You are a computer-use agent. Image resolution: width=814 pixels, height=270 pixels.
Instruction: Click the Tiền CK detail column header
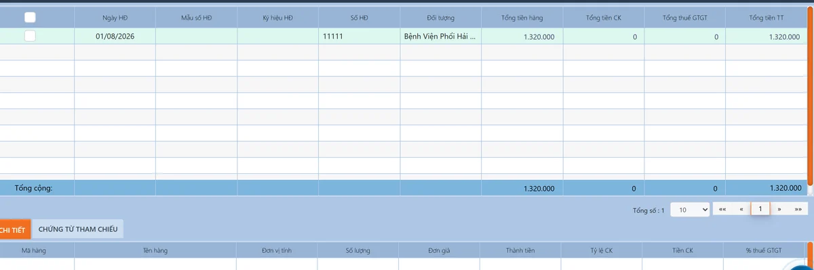coord(682,250)
